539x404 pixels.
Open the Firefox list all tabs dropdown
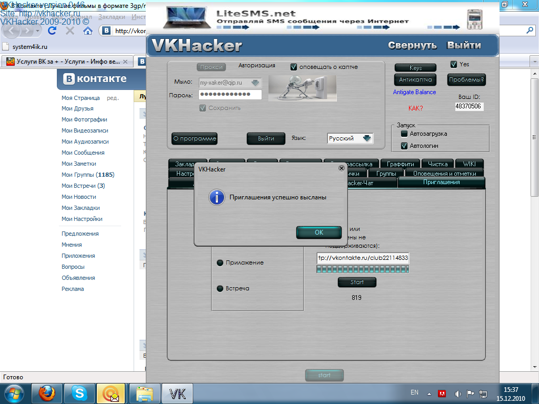535,62
